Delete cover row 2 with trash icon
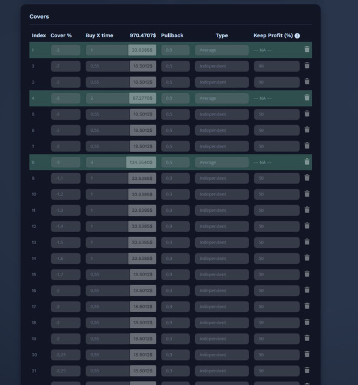The width and height of the screenshot is (358, 385). tap(307, 66)
